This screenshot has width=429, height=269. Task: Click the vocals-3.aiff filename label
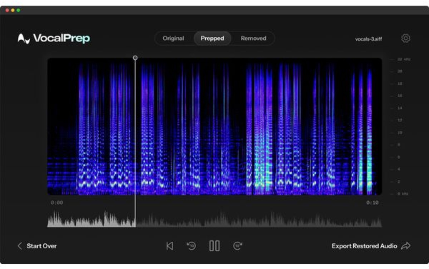pos(368,39)
